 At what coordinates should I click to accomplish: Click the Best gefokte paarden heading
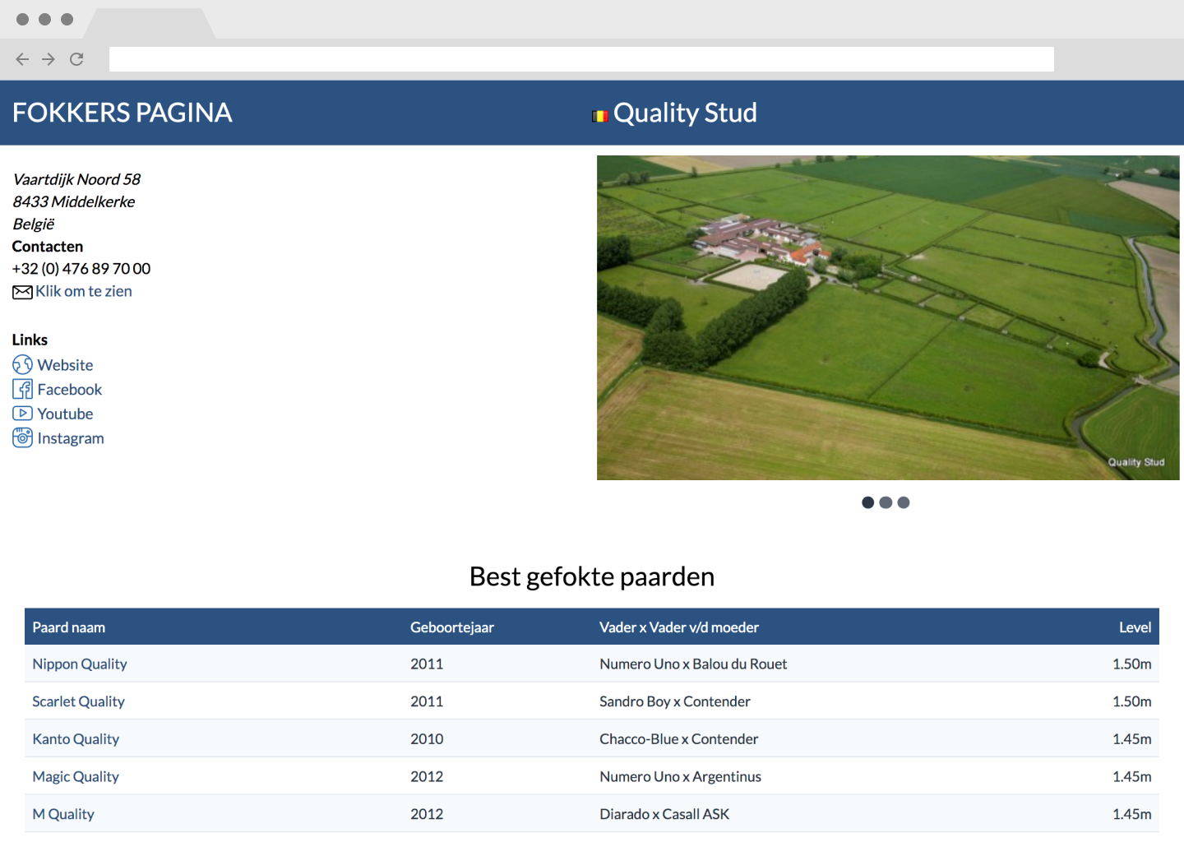point(592,576)
